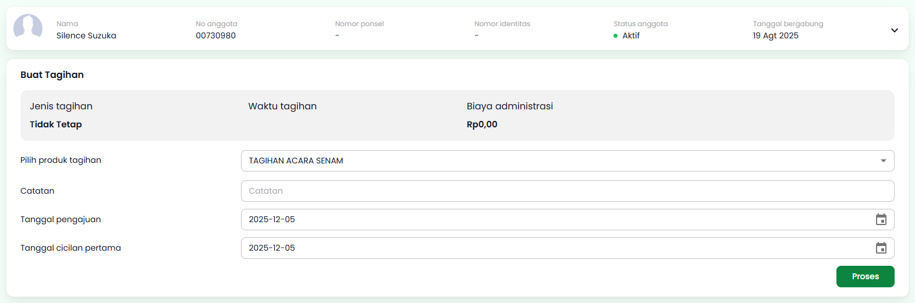Click the green Aktif status dot

[x=616, y=36]
